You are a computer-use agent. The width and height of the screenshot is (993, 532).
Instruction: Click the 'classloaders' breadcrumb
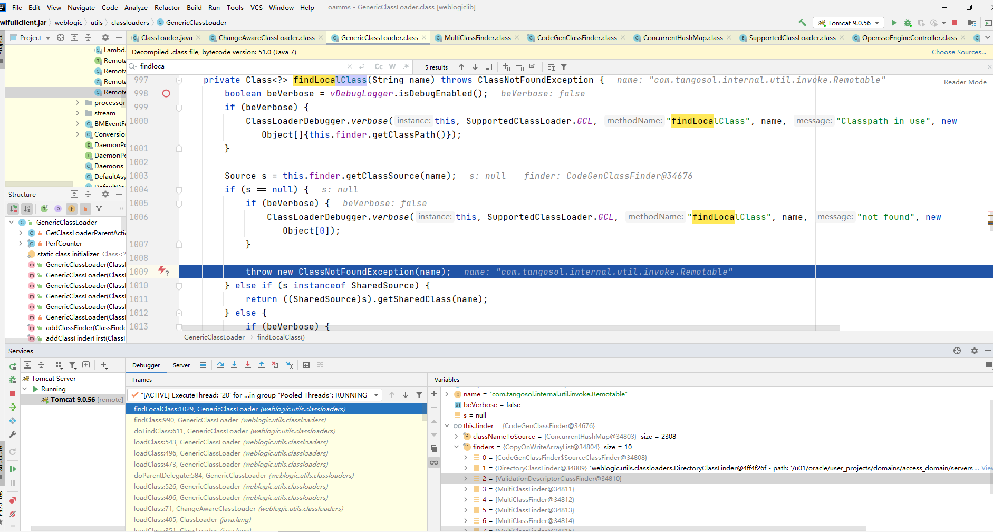(130, 22)
